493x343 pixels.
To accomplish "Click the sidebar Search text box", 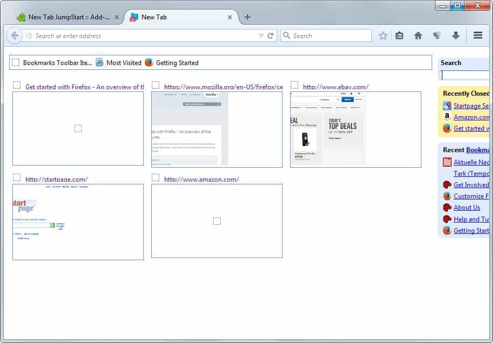I will (x=465, y=75).
